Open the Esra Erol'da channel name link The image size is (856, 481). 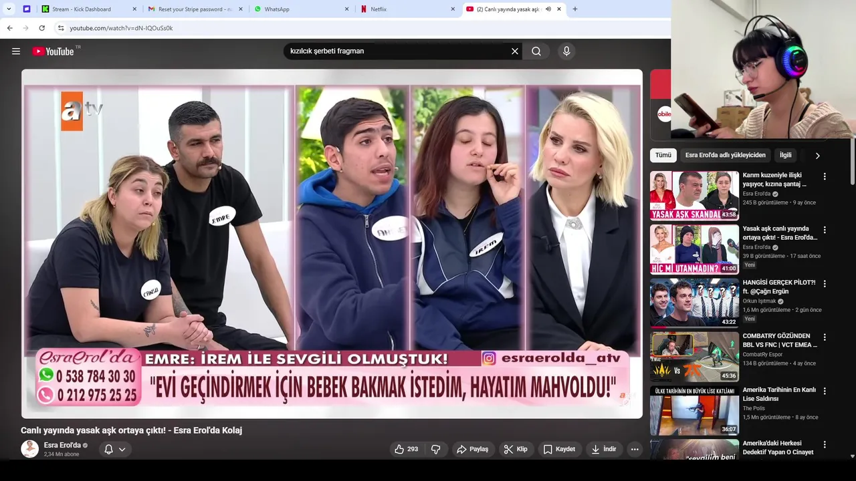pos(62,445)
